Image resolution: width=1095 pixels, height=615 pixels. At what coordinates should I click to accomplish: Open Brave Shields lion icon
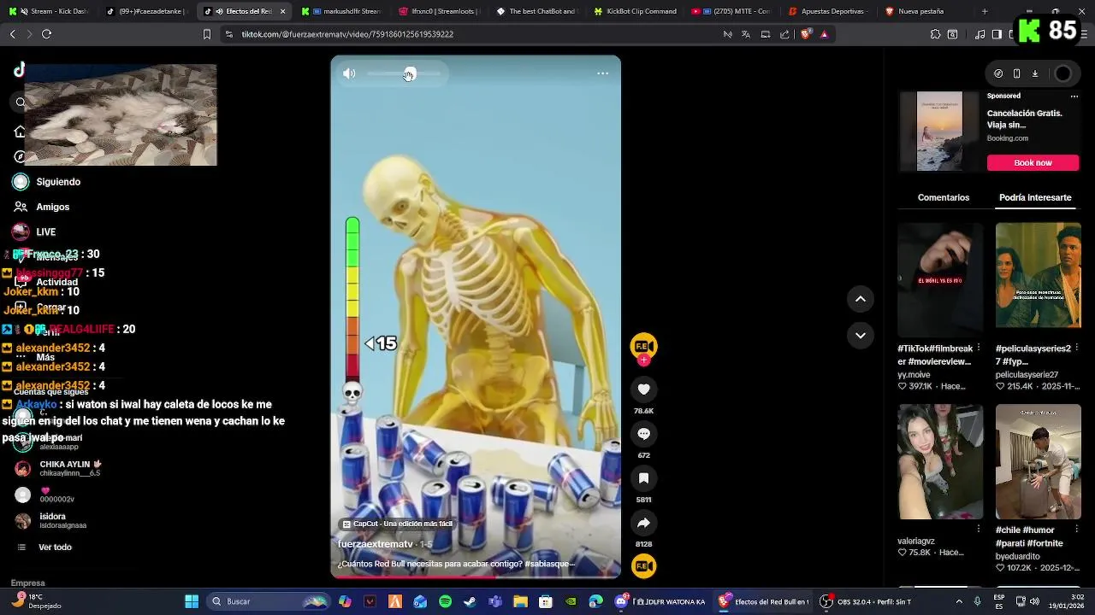[805, 34]
